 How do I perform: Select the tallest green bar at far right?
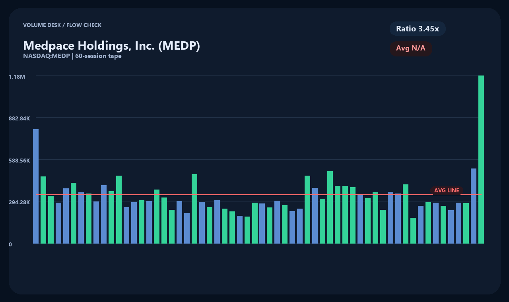point(481,159)
